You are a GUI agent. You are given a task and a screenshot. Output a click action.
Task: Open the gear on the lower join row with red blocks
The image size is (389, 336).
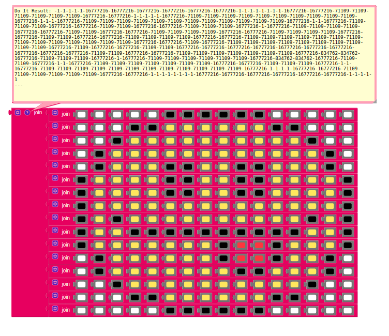click(x=55, y=256)
